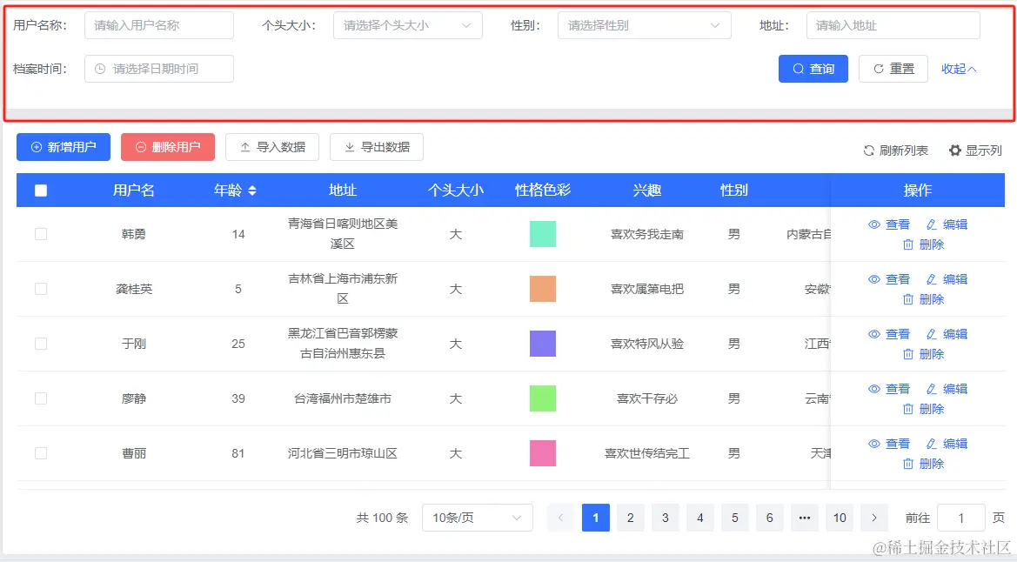Click address cell 河北省三明市琼山区
Image resolution: width=1017 pixels, height=562 pixels.
(x=343, y=453)
